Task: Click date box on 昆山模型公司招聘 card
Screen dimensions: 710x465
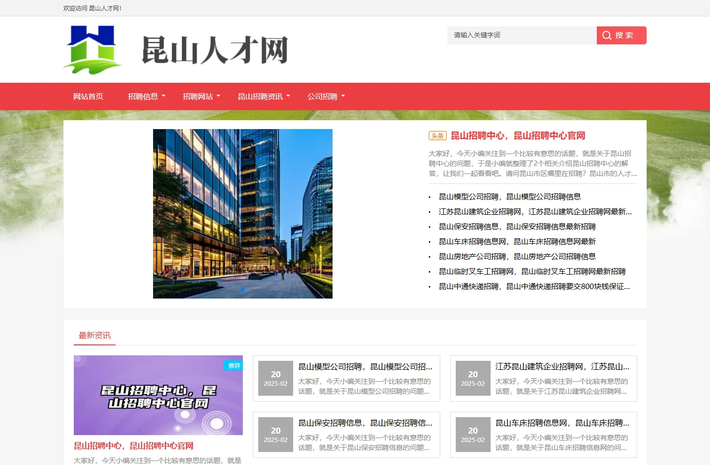Action: (x=276, y=379)
